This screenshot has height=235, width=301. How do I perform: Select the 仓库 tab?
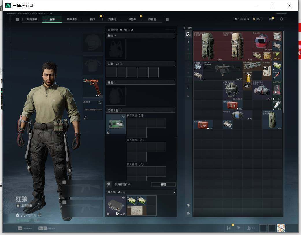52,19
